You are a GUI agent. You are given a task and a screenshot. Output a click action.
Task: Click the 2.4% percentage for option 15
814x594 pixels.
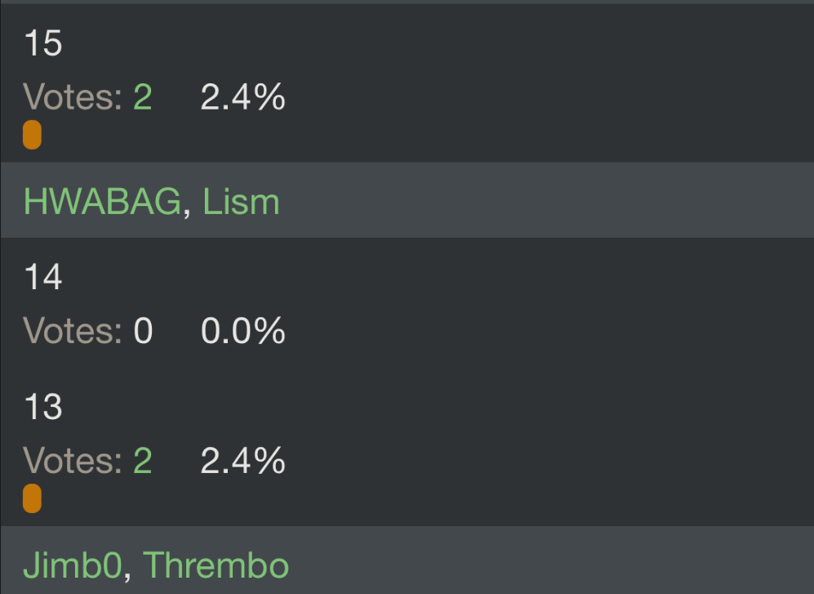(243, 96)
